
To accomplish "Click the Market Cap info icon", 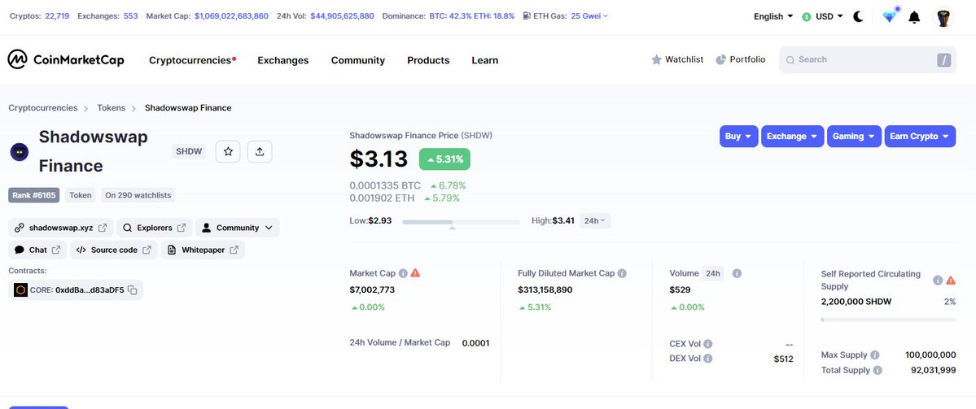I will [x=403, y=273].
